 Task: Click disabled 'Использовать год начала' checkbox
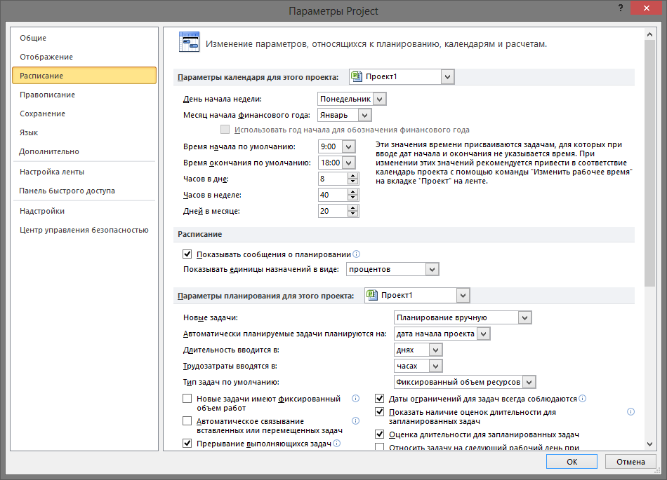click(225, 130)
